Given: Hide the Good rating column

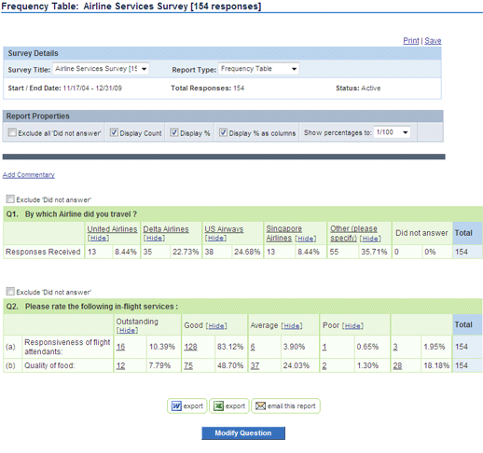Looking at the screenshot, I should pos(216,325).
